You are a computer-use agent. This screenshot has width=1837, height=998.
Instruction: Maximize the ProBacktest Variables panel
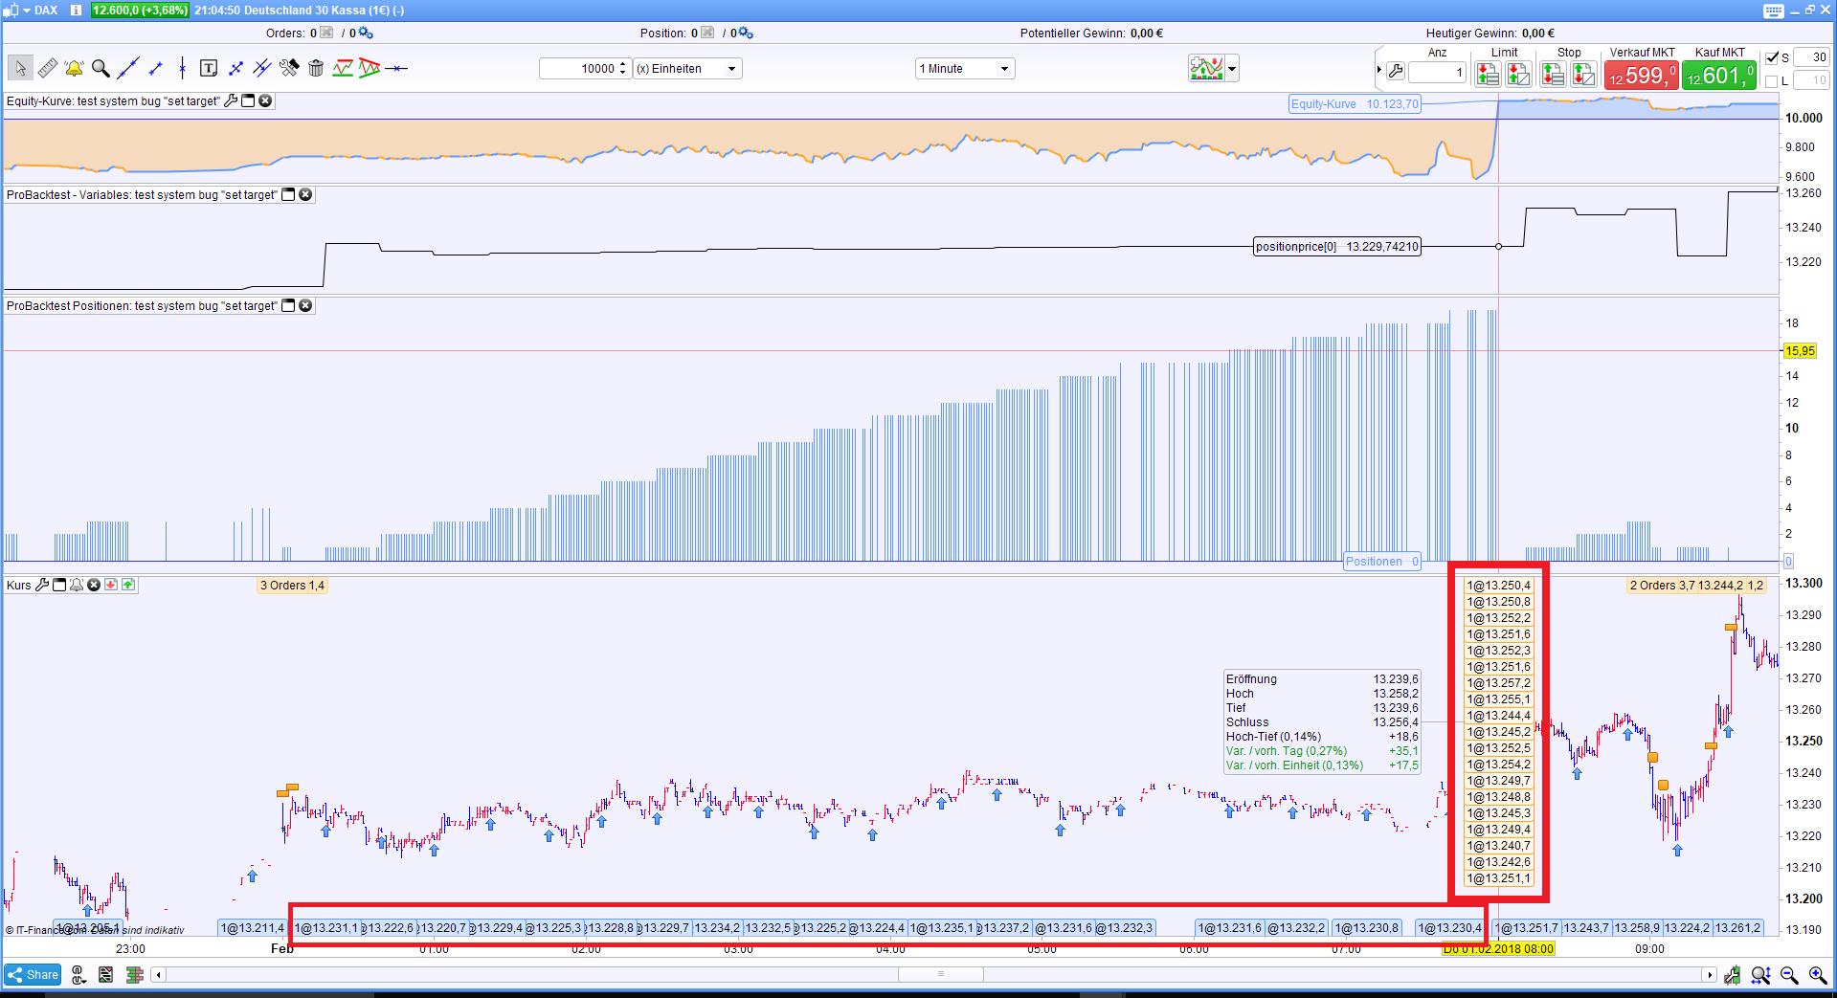[x=288, y=195]
